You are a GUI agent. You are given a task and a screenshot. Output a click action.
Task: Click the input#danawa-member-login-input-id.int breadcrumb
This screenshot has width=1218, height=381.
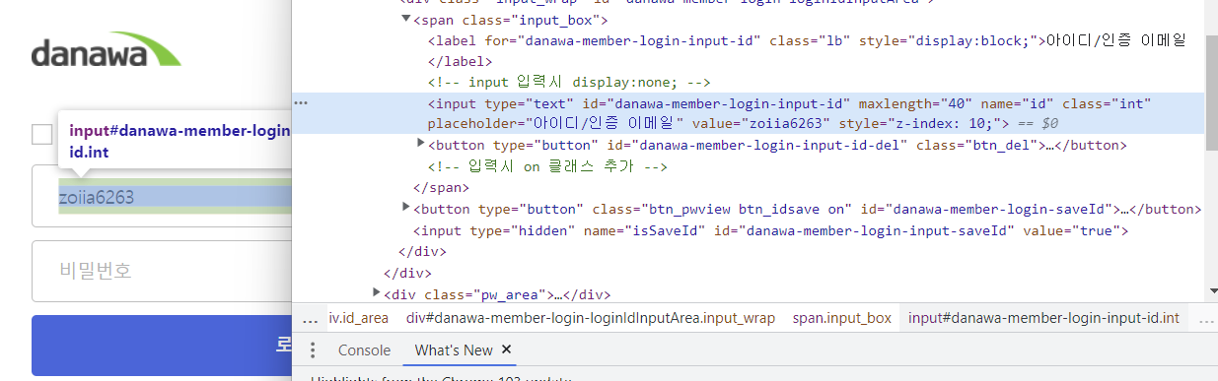tap(1043, 318)
